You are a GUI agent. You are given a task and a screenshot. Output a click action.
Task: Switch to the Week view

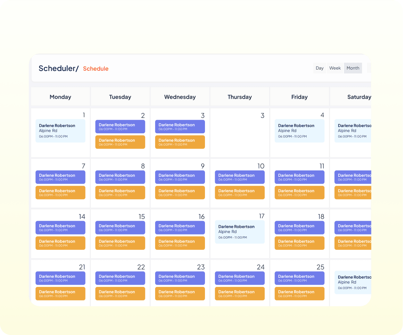tap(335, 68)
